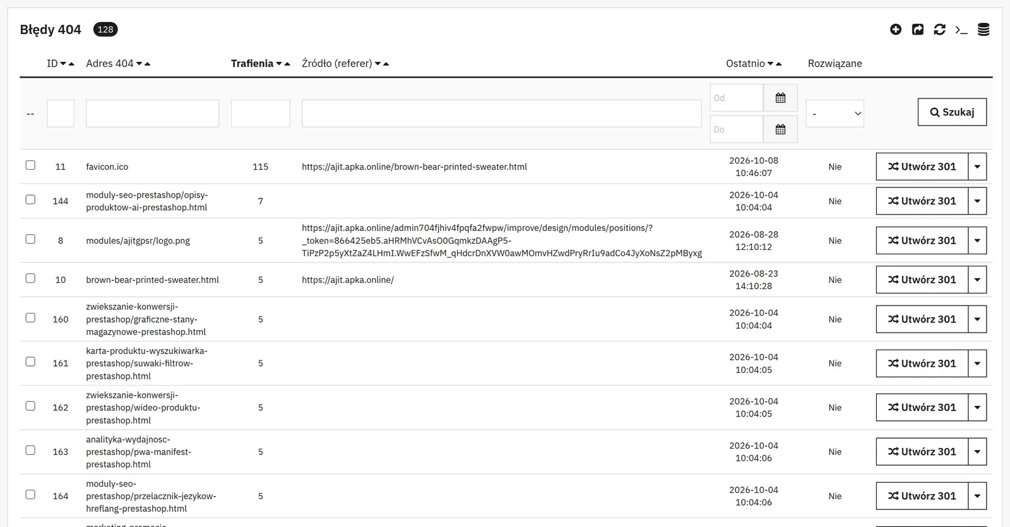Expand action dropdown for row ID 144

click(977, 201)
